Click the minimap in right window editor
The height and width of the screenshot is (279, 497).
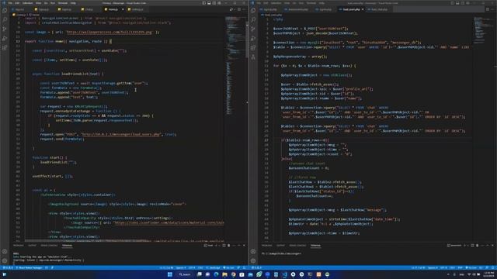(483, 30)
